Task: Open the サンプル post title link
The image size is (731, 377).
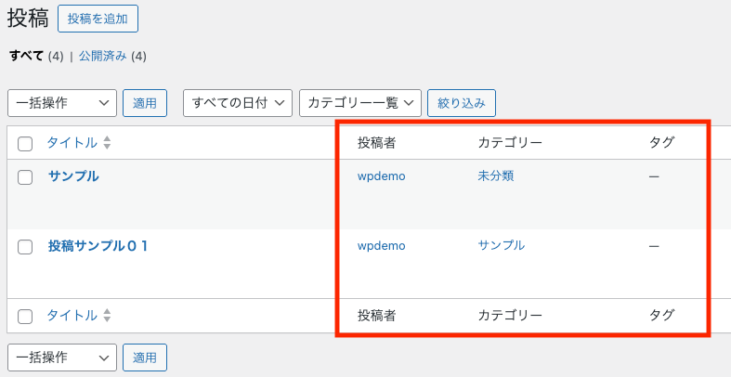Action: [73, 176]
